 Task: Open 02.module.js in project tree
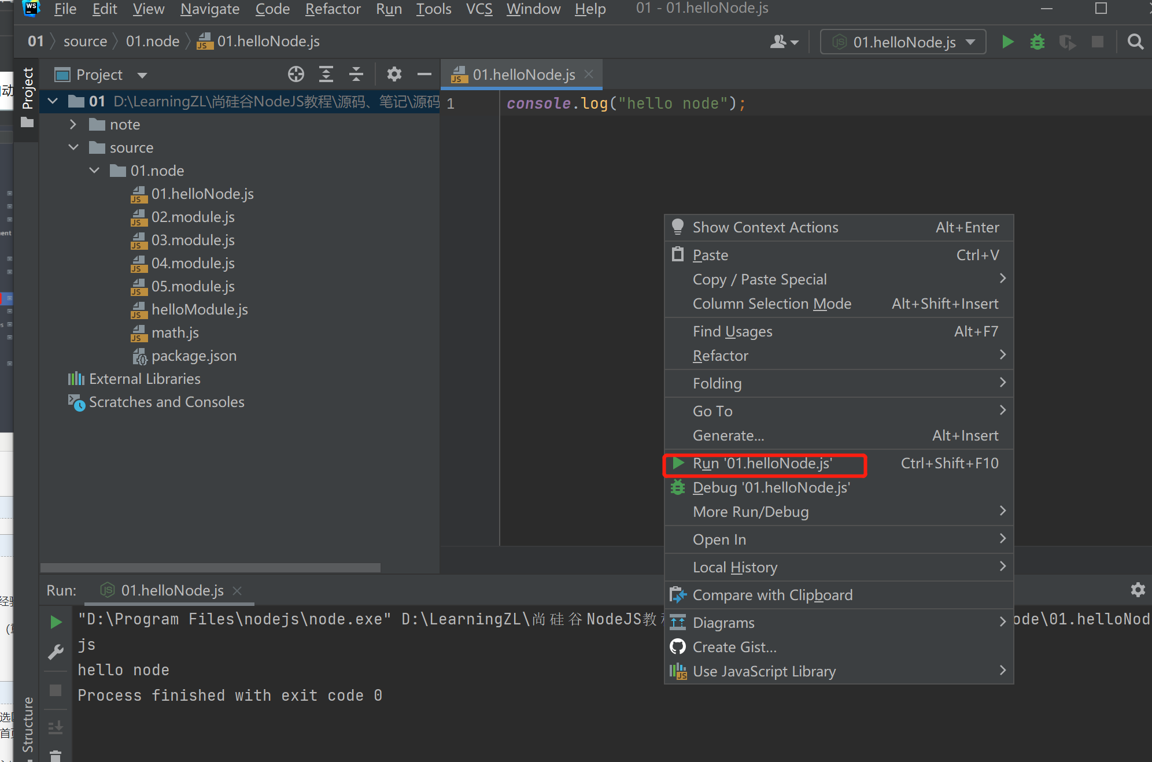(x=193, y=217)
